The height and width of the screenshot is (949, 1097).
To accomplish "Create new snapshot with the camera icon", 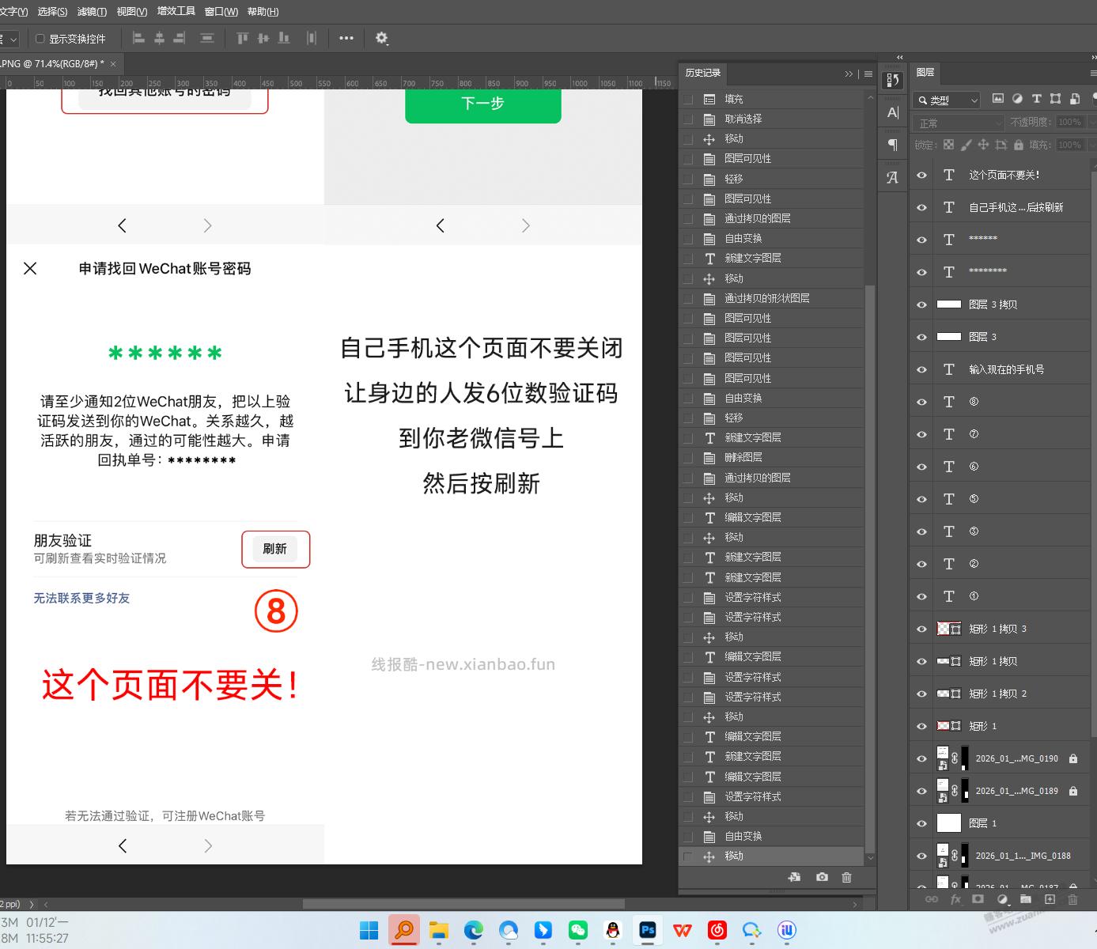I will 822,877.
